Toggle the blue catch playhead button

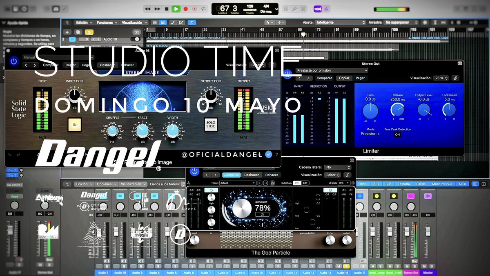pos(192,22)
